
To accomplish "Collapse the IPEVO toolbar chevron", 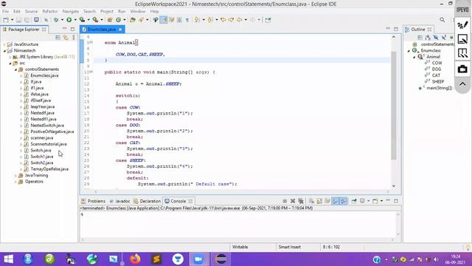I will tap(462, 84).
